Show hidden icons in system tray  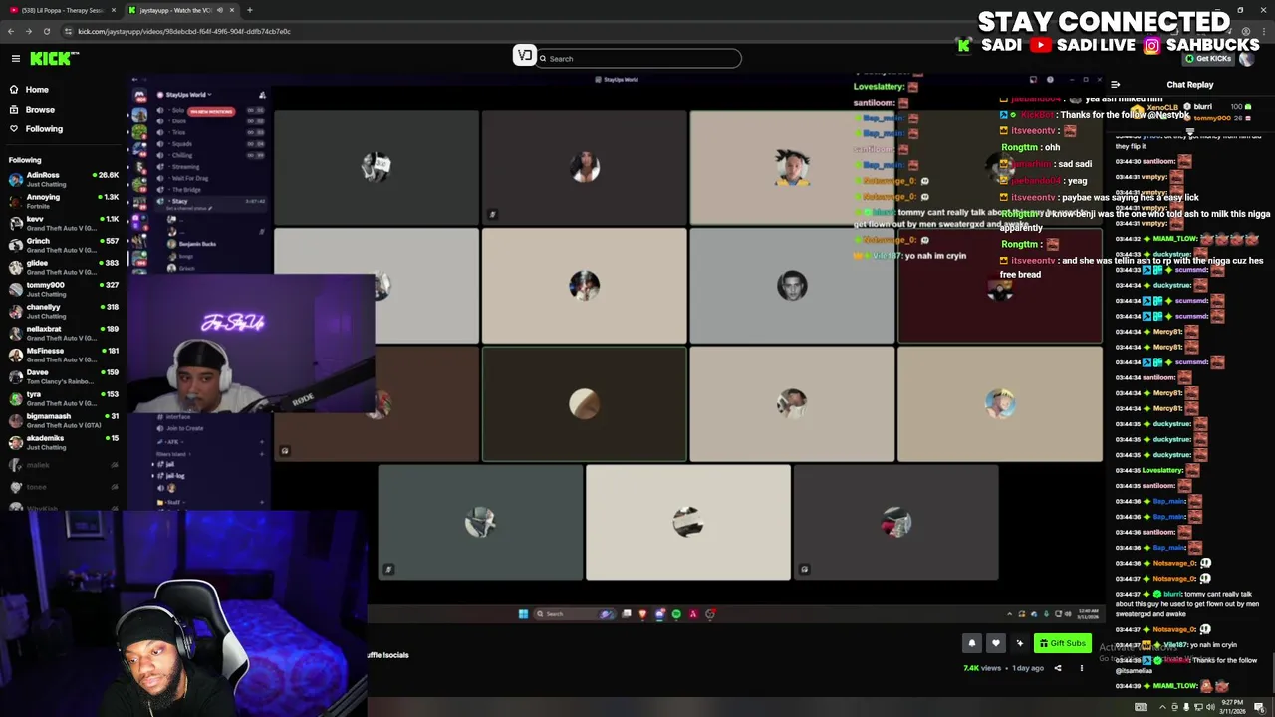(x=1162, y=707)
